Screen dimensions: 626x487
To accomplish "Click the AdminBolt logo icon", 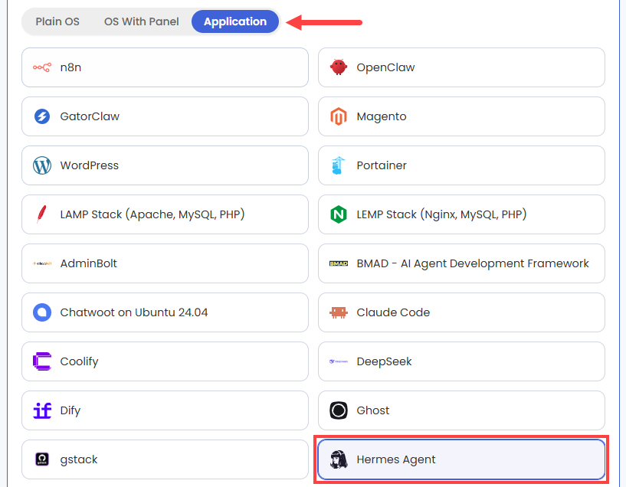I will [x=42, y=263].
